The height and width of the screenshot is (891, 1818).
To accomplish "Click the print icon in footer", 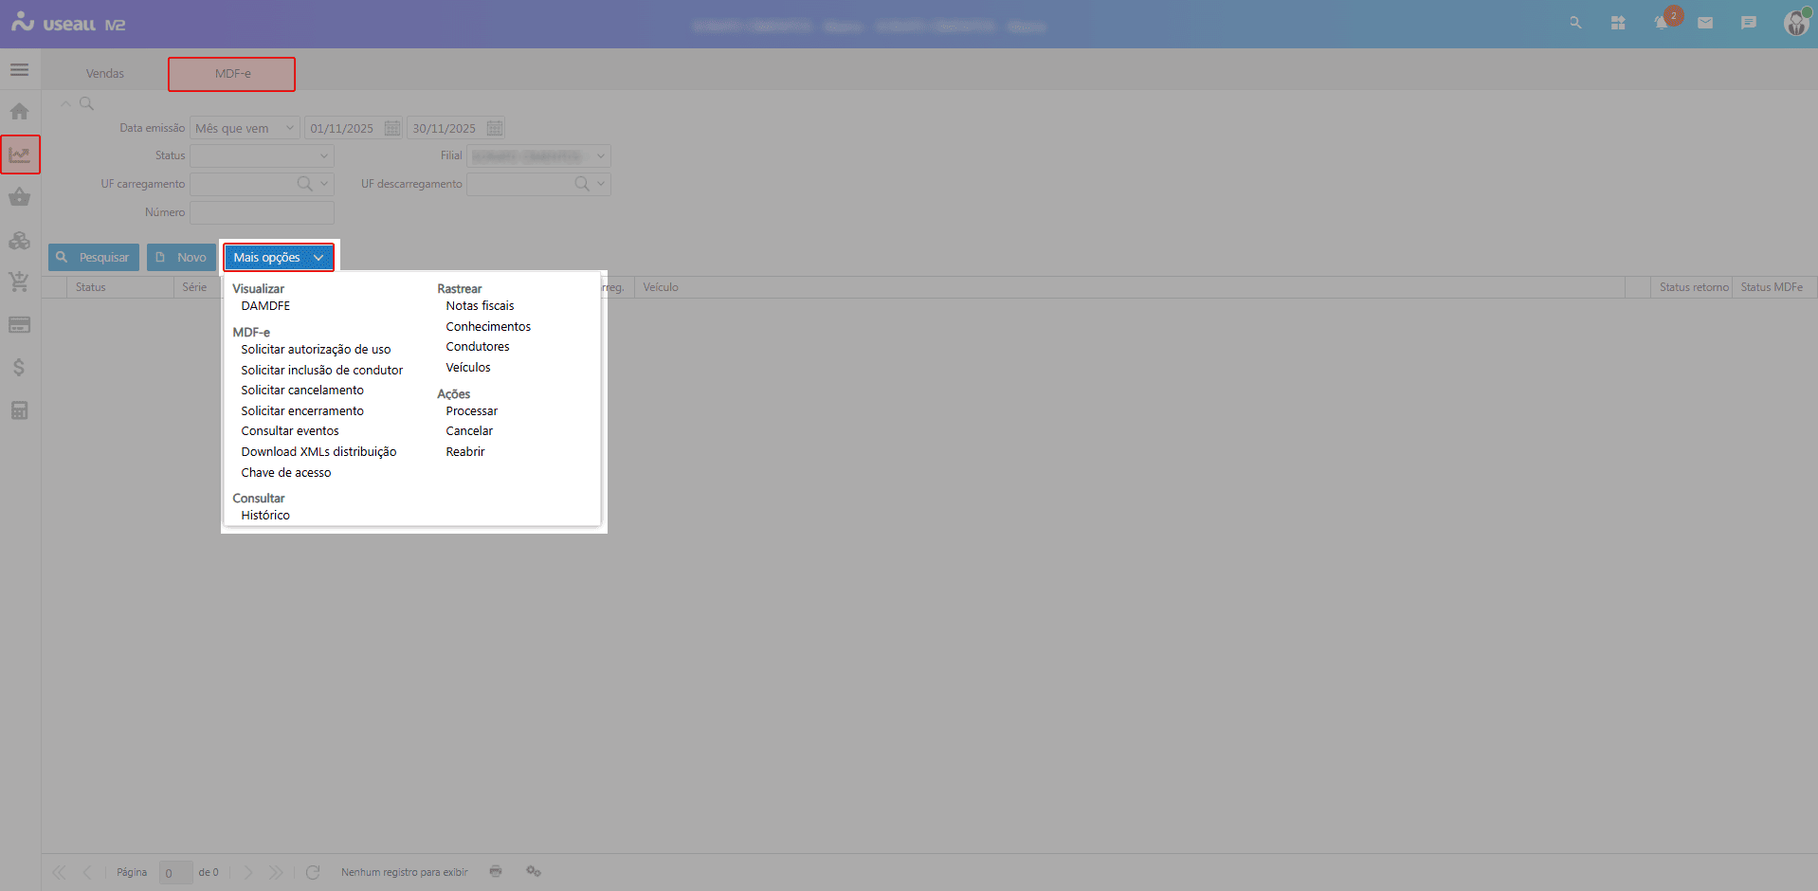I will point(496,871).
